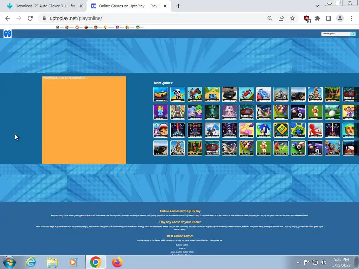Viewport: 359px width, 269px height.
Task: Bookmark this tab with the star icon
Action: (x=292, y=18)
